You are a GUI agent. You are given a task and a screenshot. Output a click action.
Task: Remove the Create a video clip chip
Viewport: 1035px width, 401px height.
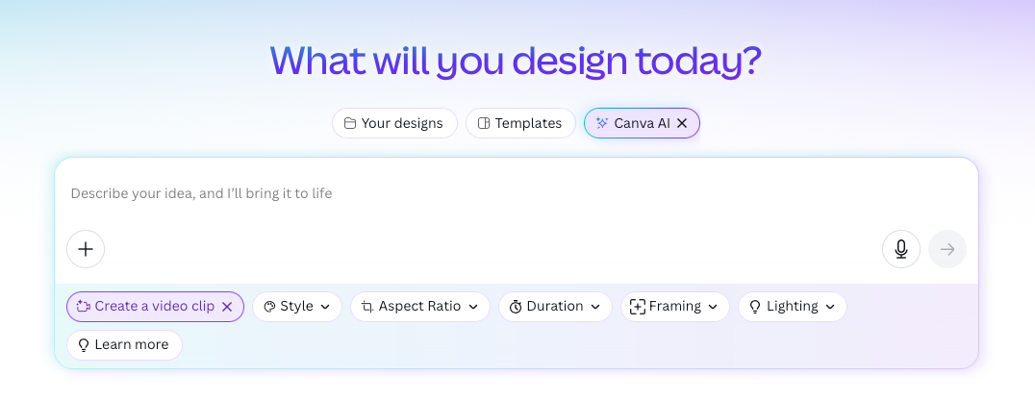click(227, 307)
